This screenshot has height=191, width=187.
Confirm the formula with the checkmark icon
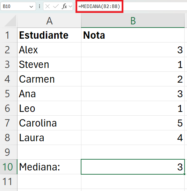(x=56, y=6)
